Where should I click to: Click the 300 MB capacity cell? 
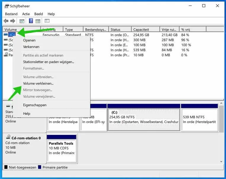click(139, 40)
